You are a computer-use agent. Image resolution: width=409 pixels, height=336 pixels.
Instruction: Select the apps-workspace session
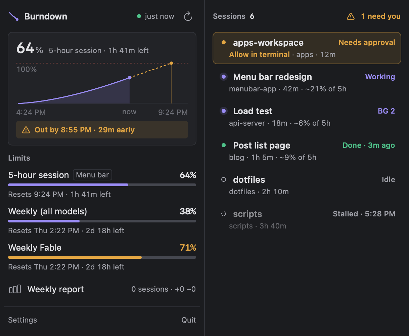pos(307,48)
